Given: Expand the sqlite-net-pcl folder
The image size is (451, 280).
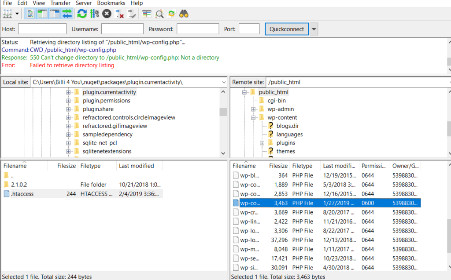Looking at the screenshot, I should click(x=68, y=143).
